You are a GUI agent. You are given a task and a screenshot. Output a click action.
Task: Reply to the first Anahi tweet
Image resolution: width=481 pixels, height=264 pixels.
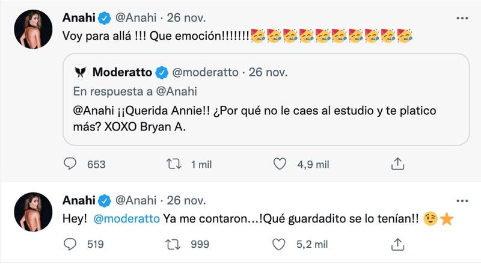[70, 164]
